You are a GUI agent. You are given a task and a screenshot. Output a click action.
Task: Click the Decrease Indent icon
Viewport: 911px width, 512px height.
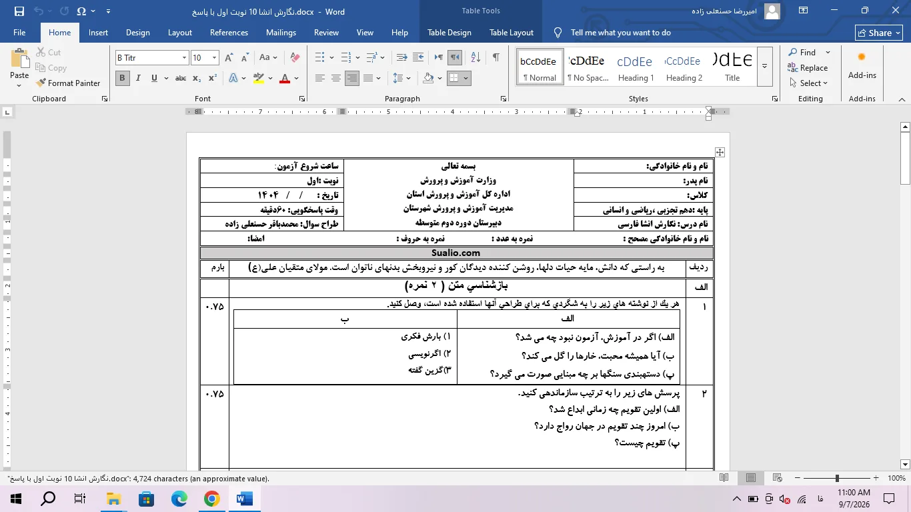click(x=401, y=58)
